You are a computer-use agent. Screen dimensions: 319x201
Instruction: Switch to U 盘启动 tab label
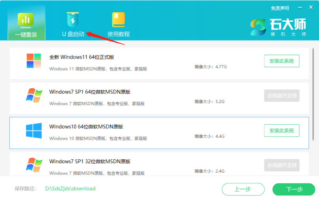click(x=73, y=34)
